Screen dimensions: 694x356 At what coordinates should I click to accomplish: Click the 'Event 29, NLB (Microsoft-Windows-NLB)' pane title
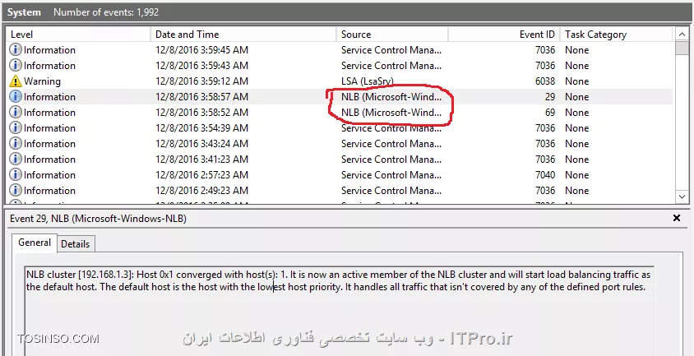[98, 219]
